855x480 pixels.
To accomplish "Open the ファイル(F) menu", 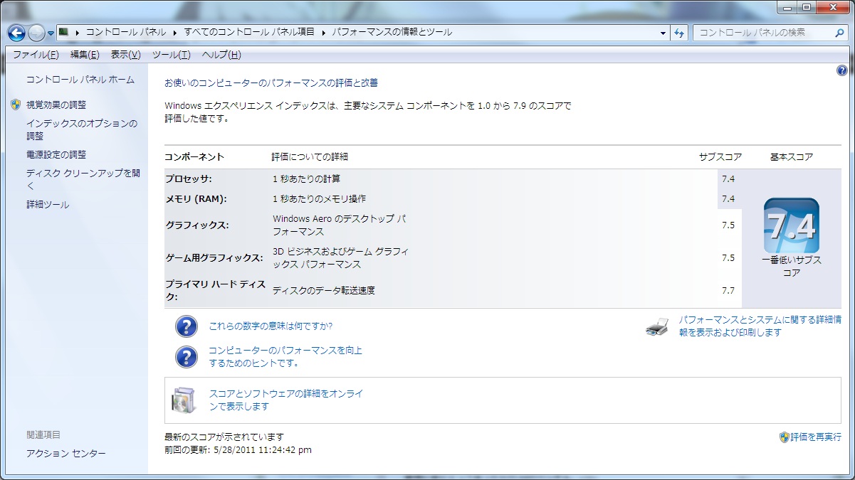I will (36, 55).
